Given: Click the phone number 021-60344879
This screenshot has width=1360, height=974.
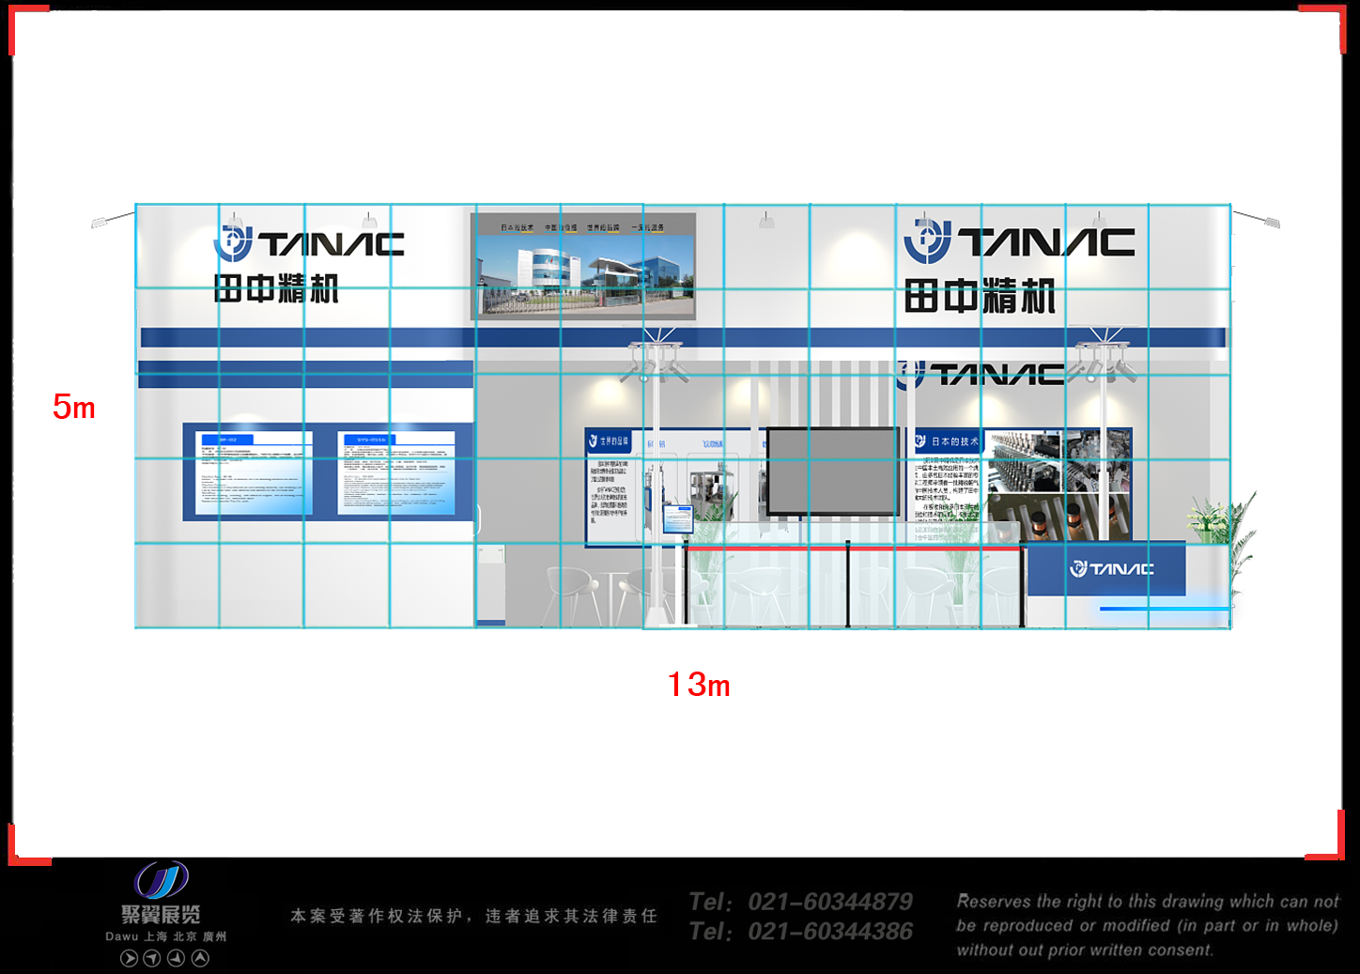Looking at the screenshot, I should 830,902.
